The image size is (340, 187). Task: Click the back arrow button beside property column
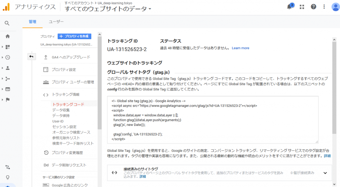point(32,56)
